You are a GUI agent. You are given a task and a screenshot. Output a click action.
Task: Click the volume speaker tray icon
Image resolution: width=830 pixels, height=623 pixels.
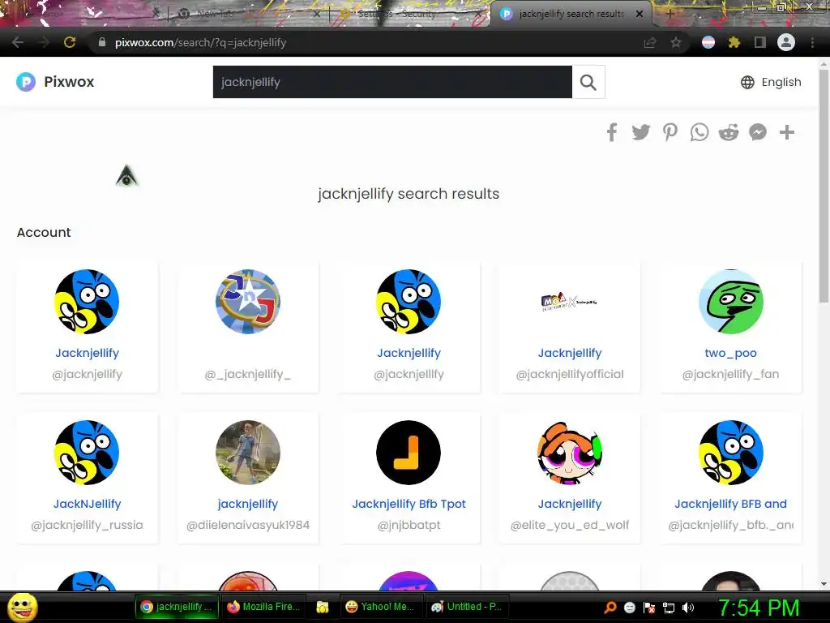(x=687, y=608)
